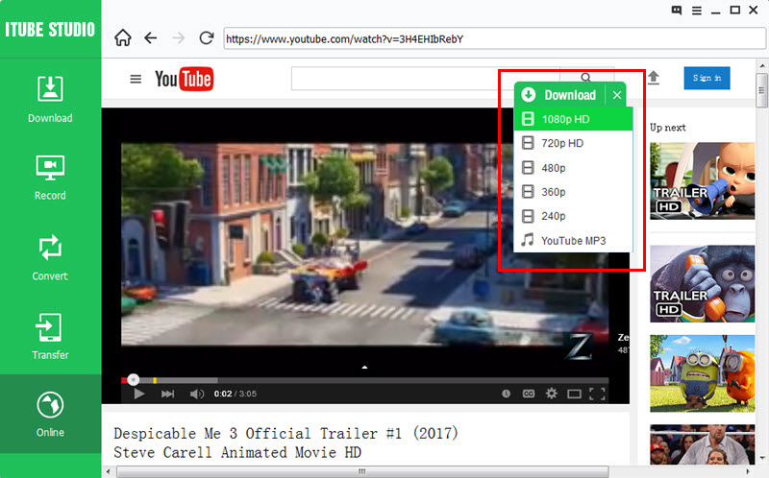769x478 pixels.
Task: Click the vertical page scrollbar thumb
Action: pos(761,90)
